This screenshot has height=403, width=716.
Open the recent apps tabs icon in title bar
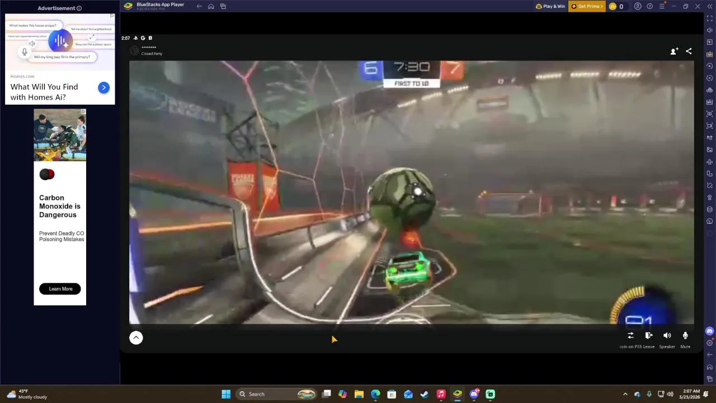click(223, 6)
